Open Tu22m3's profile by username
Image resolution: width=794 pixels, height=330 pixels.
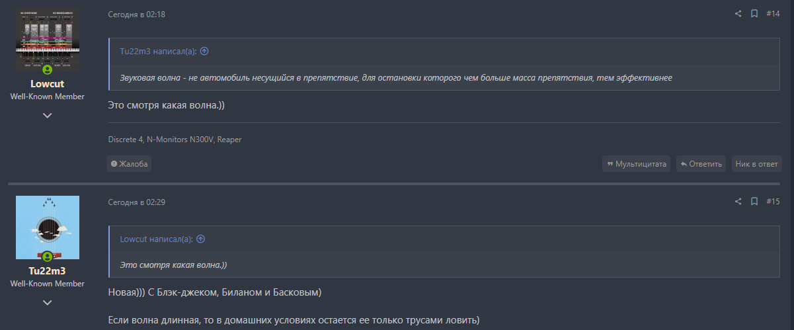point(47,271)
